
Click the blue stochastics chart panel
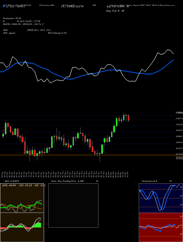161,198
